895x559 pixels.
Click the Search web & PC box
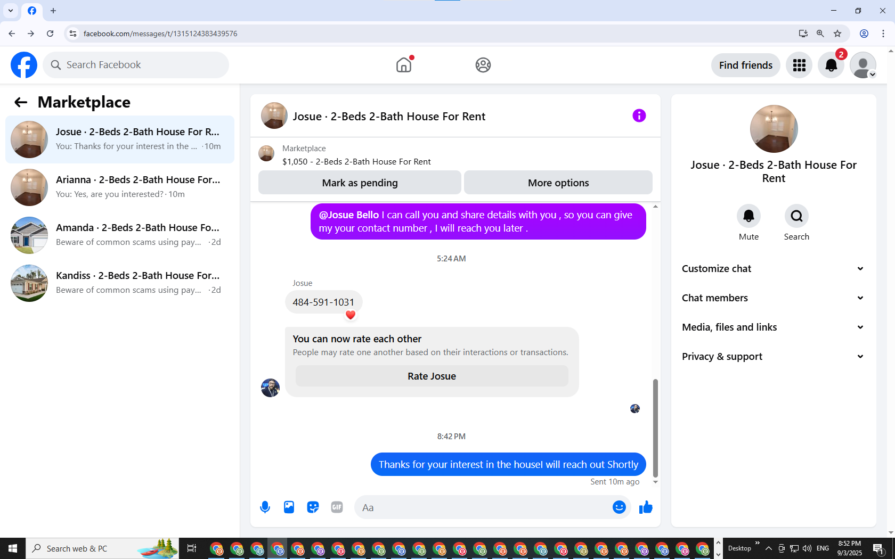coord(102,548)
